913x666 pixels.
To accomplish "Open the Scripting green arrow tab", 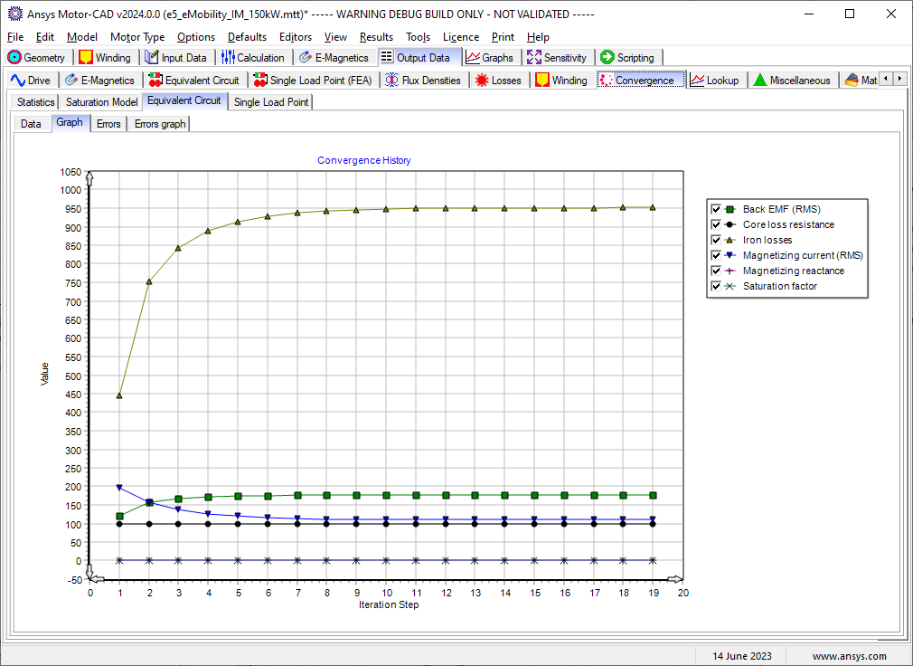I will pos(607,58).
